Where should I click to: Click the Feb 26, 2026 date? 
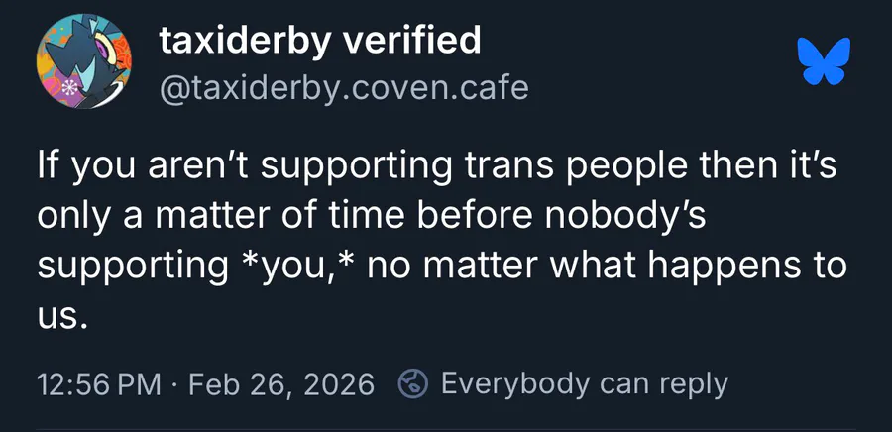(x=281, y=384)
